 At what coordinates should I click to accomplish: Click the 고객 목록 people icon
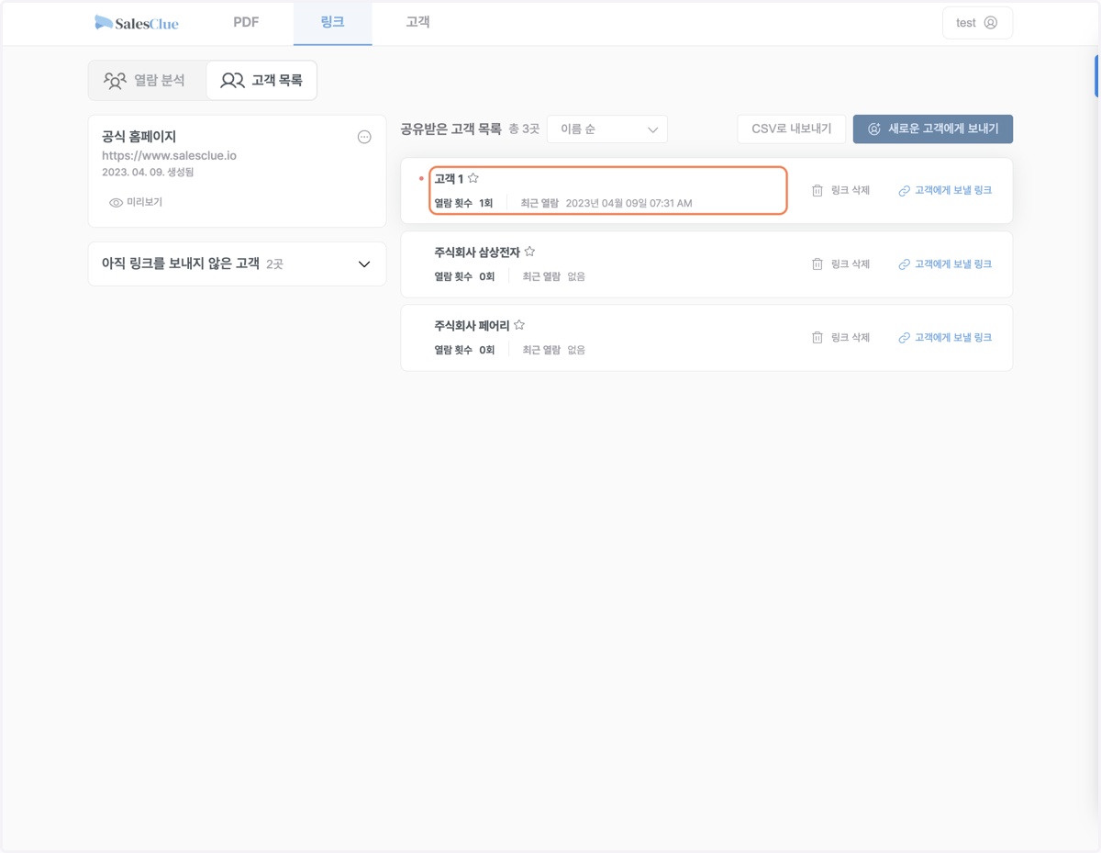pyautogui.click(x=232, y=81)
